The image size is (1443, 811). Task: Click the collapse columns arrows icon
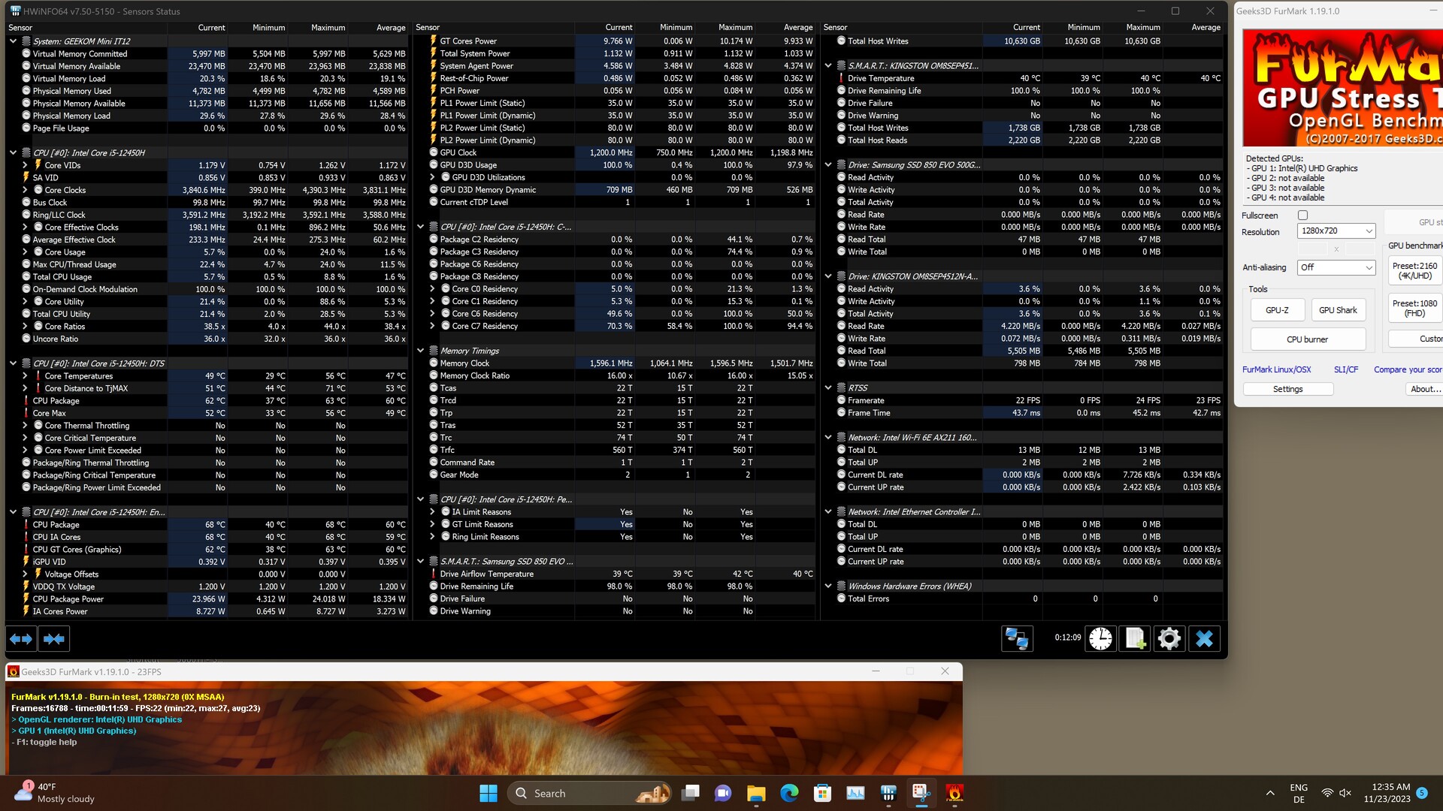pos(54,639)
